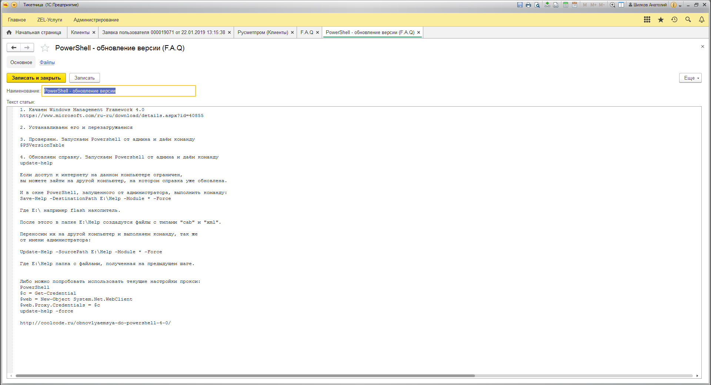This screenshot has width=711, height=385.
Task: Click the horizontal scrollbar thumb
Action: point(245,376)
